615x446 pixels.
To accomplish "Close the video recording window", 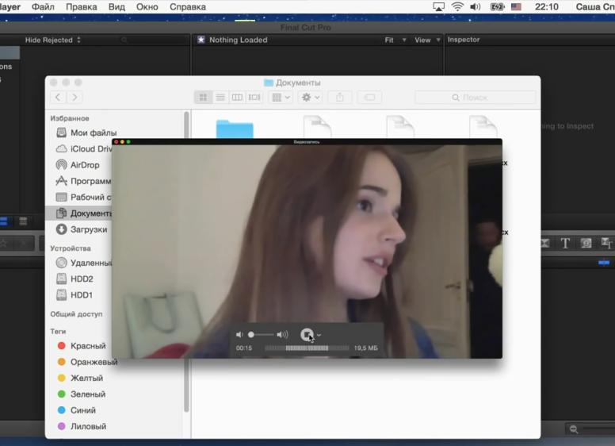I will [117, 142].
